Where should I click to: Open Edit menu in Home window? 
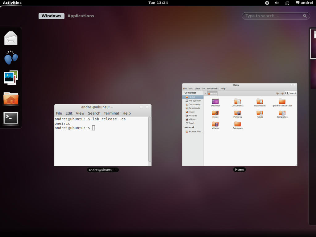190,89
